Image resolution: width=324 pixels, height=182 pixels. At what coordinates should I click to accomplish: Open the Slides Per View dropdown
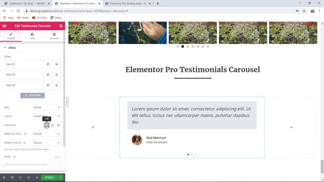[x=47, y=134]
